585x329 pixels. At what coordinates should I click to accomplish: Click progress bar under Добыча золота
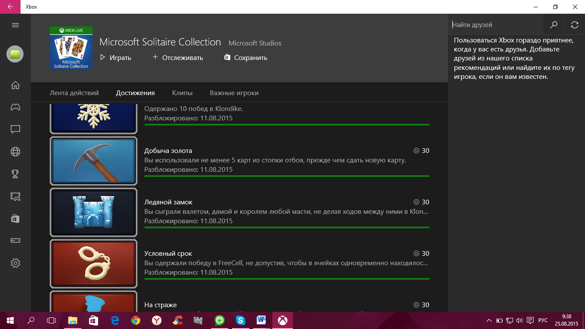point(287,176)
